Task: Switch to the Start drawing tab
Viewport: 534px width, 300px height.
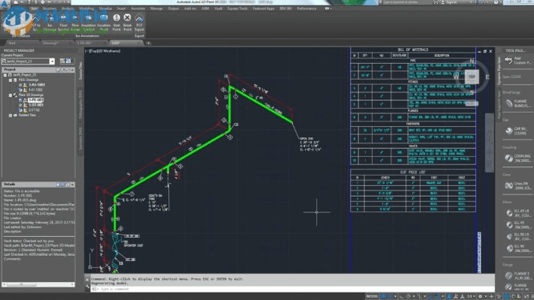Action: pos(12,43)
